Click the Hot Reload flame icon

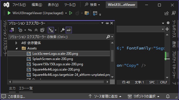tap(77, 13)
